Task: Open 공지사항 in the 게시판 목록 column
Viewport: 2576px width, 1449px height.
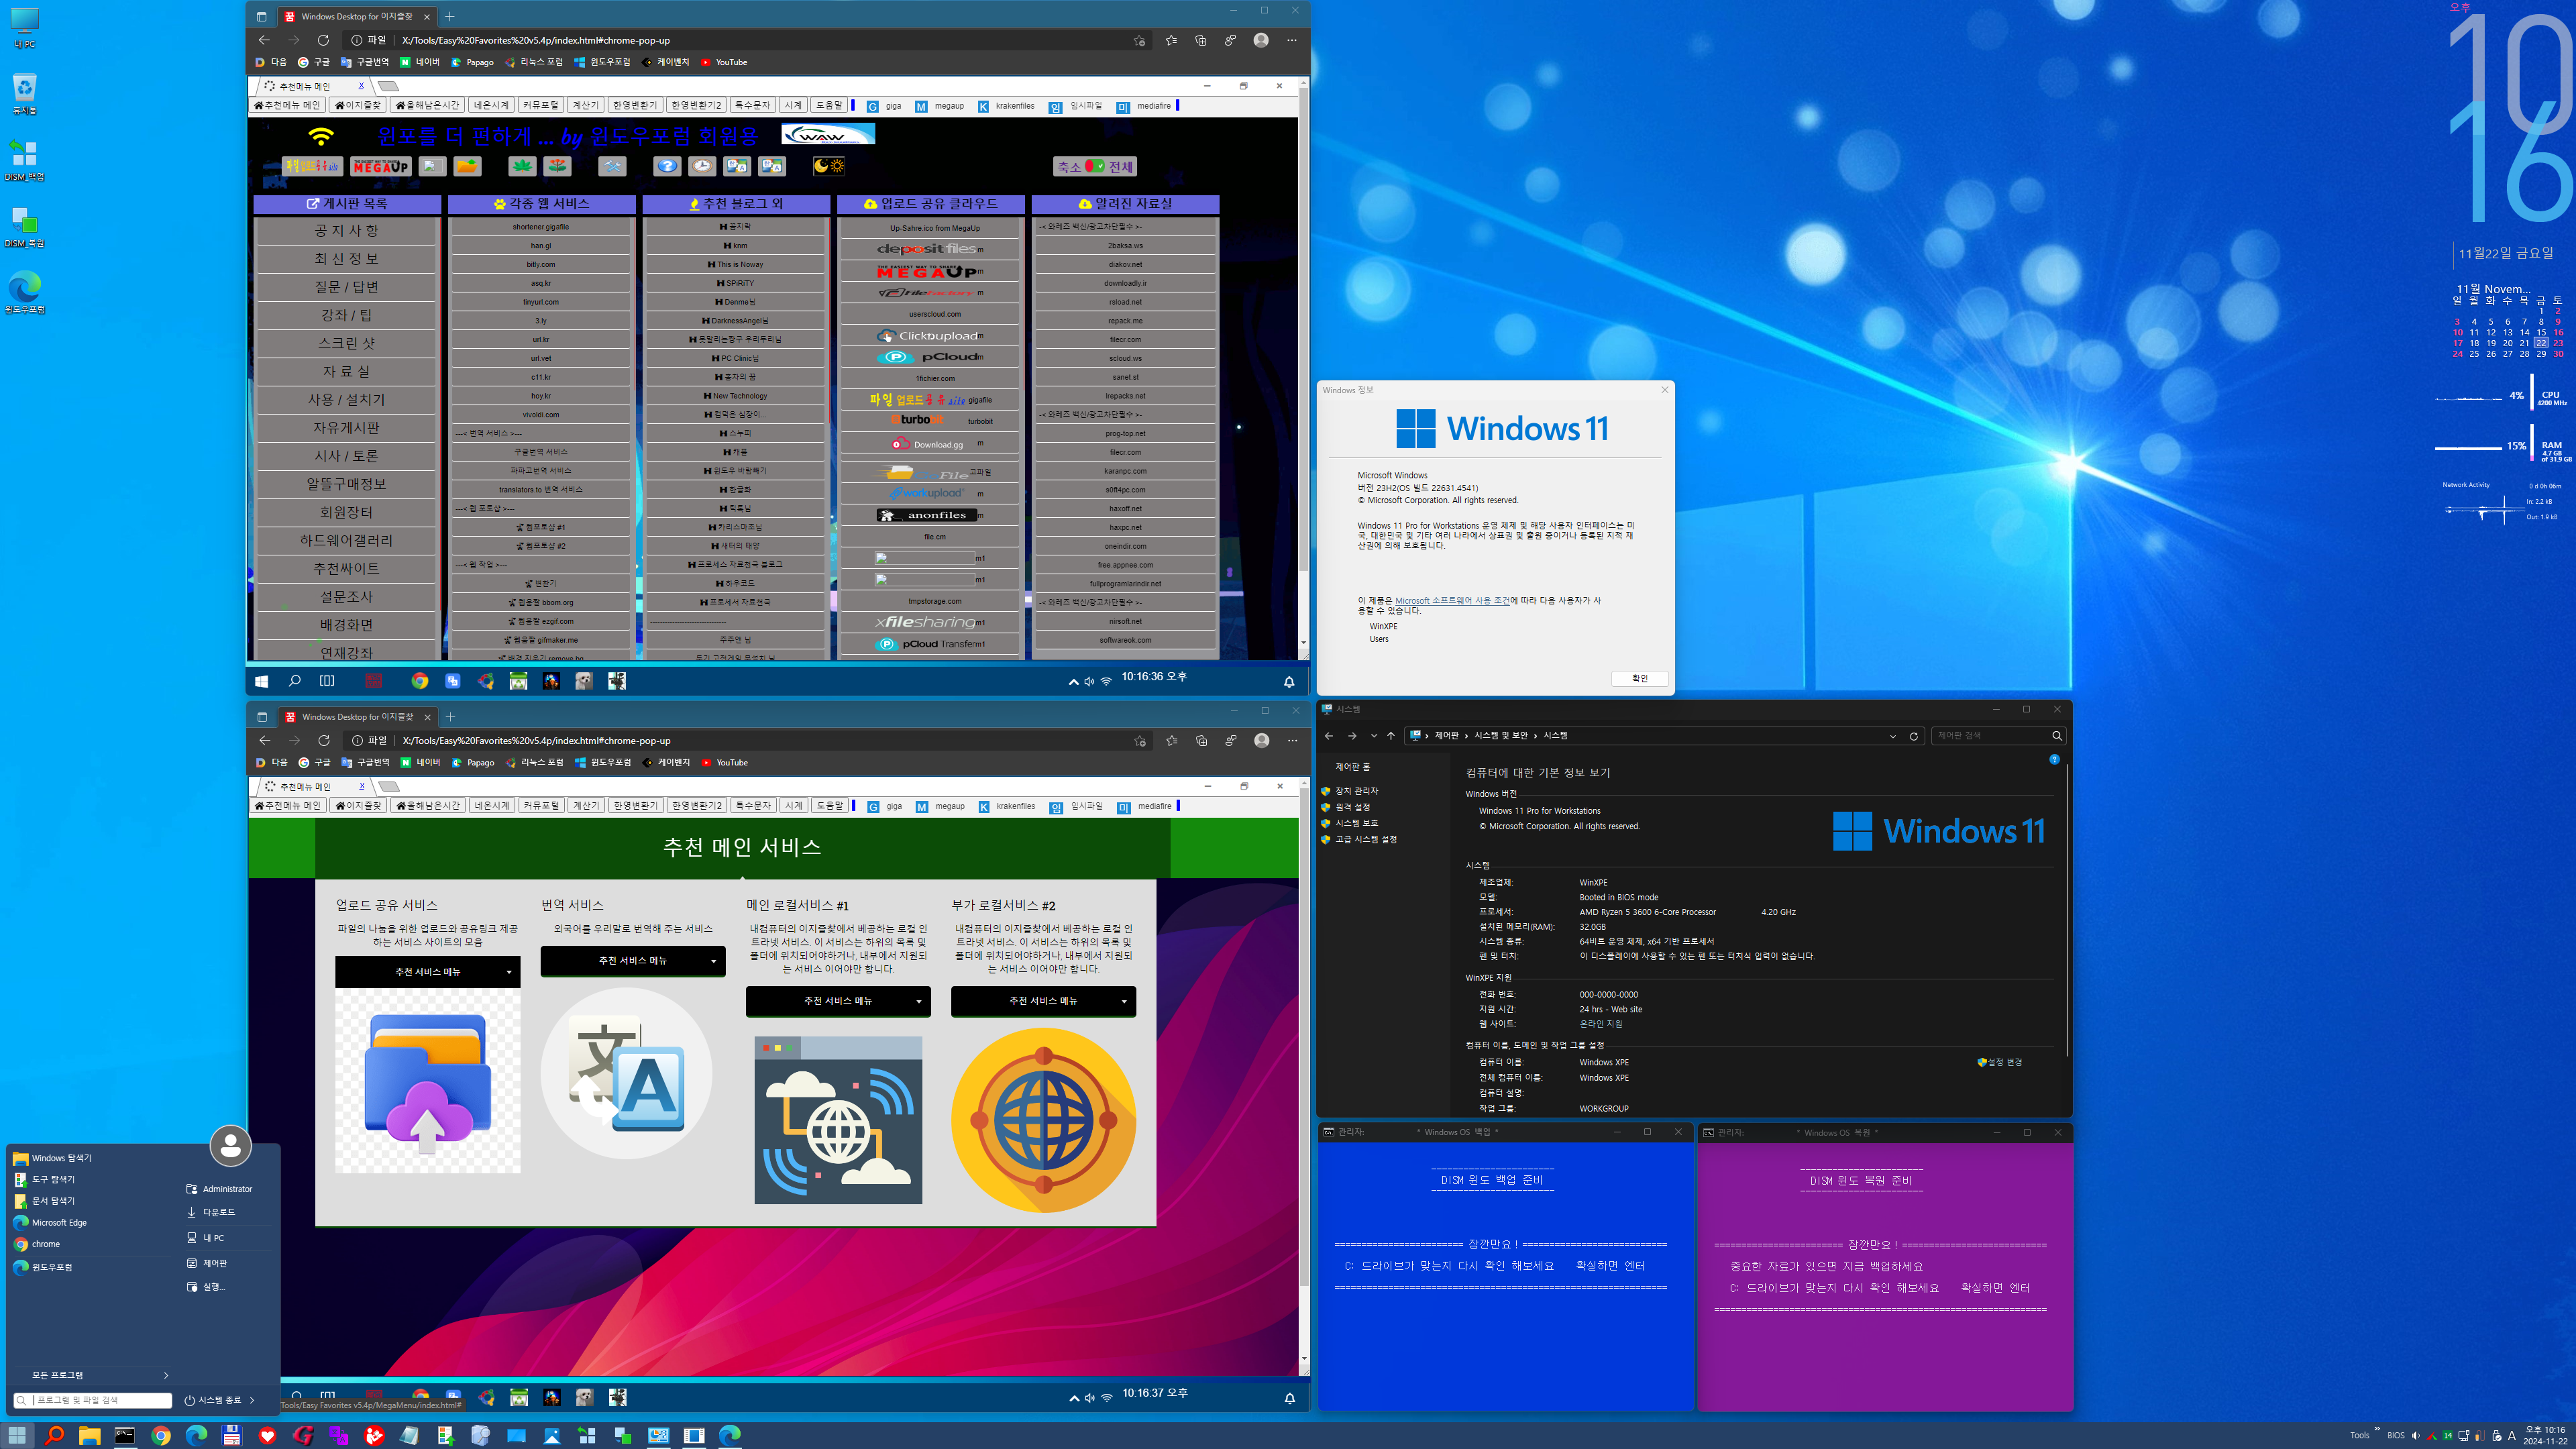Action: point(346,231)
